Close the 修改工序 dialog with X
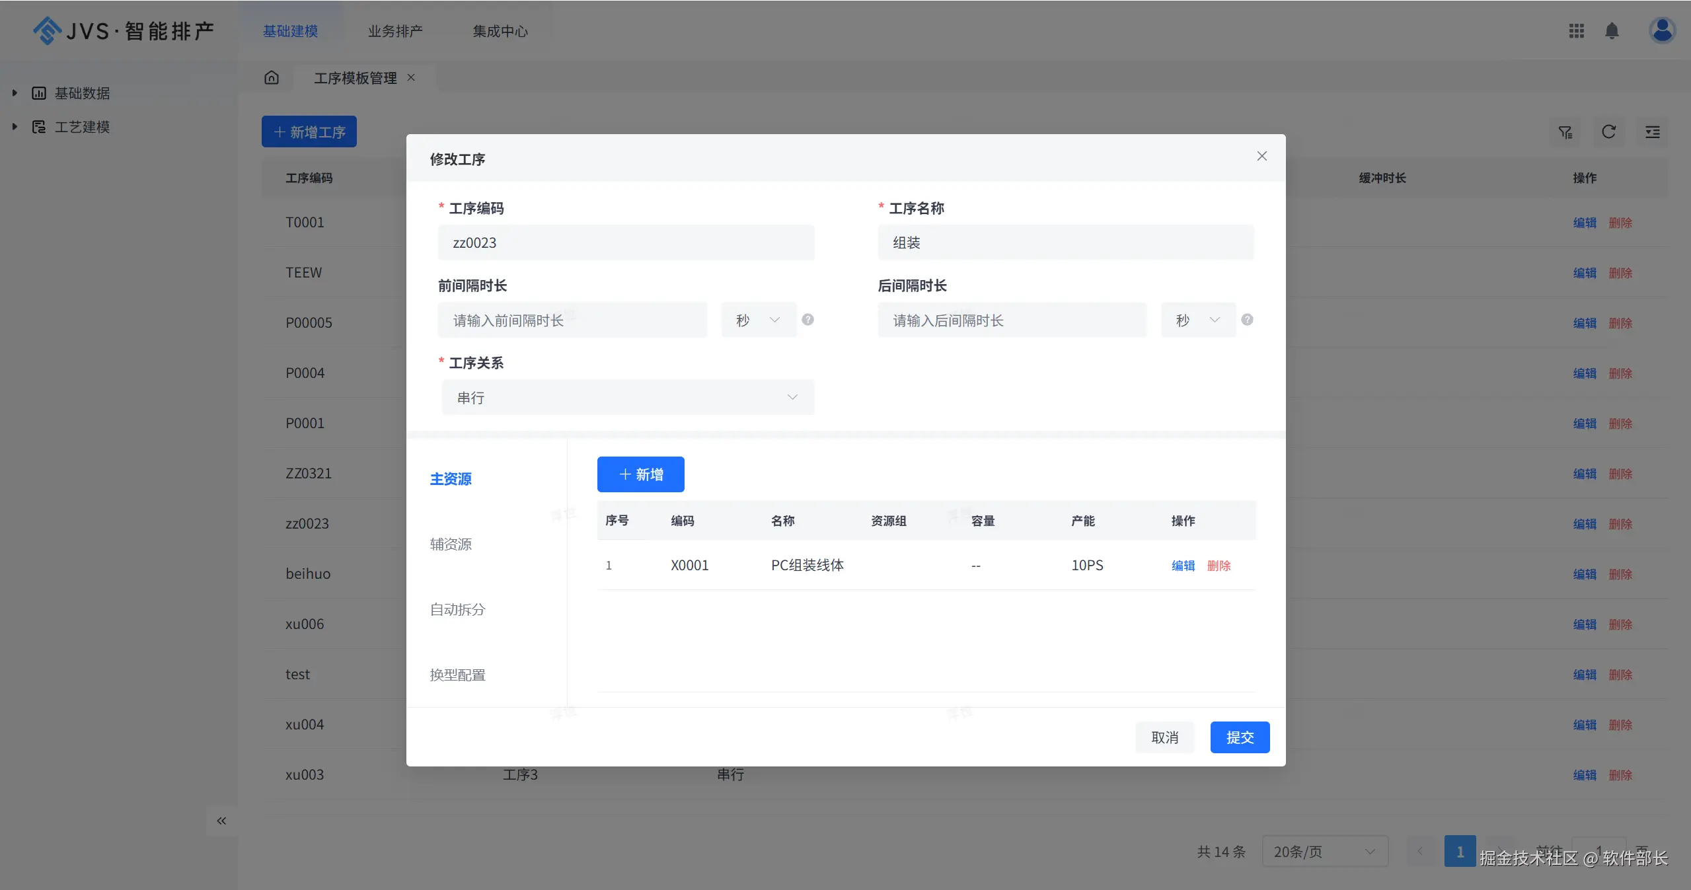 (x=1261, y=156)
